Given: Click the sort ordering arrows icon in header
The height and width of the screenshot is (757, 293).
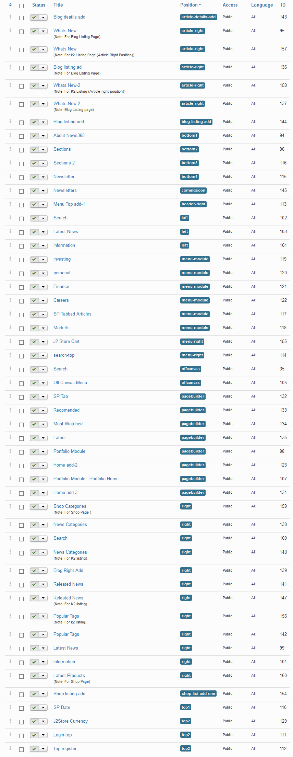Looking at the screenshot, I should [10, 5].
